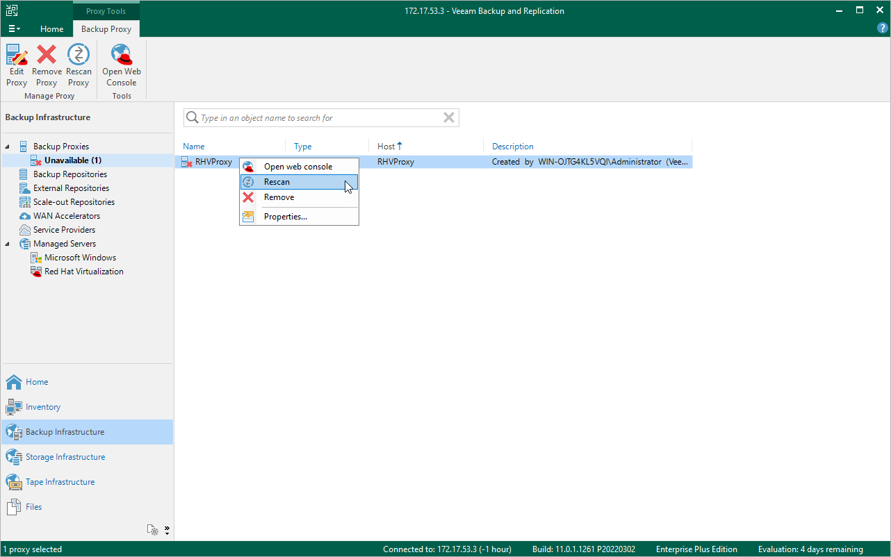The image size is (891, 557).
Task: Click the Inventory navigation icon
Action: click(14, 407)
